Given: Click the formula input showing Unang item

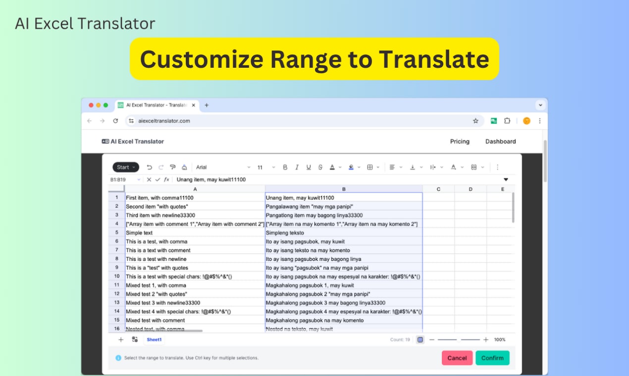Looking at the screenshot, I should pyautogui.click(x=337, y=180).
